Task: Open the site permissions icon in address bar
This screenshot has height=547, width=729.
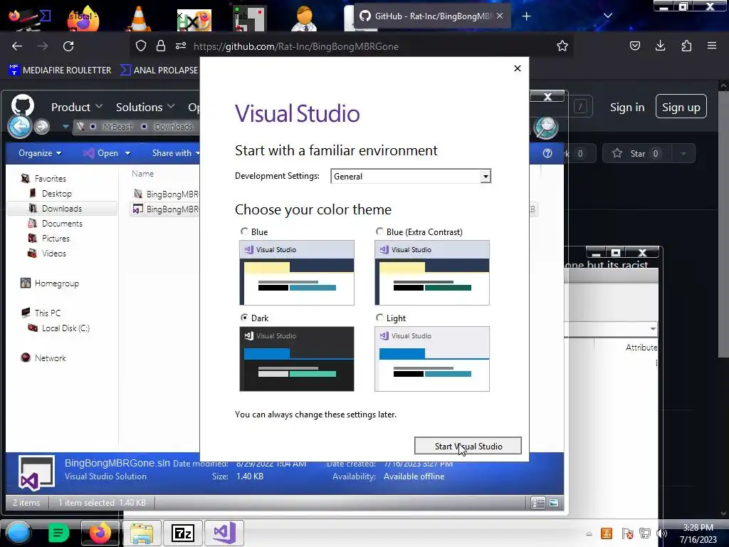Action: (x=181, y=46)
